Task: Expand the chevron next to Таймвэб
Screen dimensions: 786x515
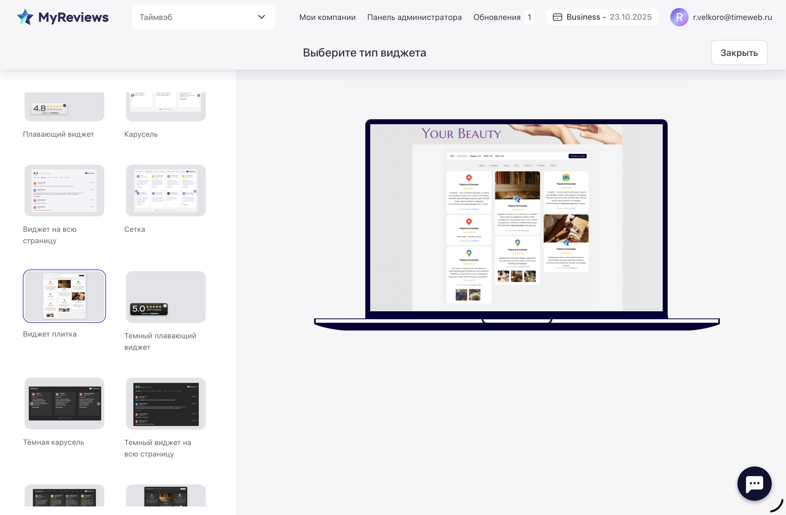Action: point(261,17)
